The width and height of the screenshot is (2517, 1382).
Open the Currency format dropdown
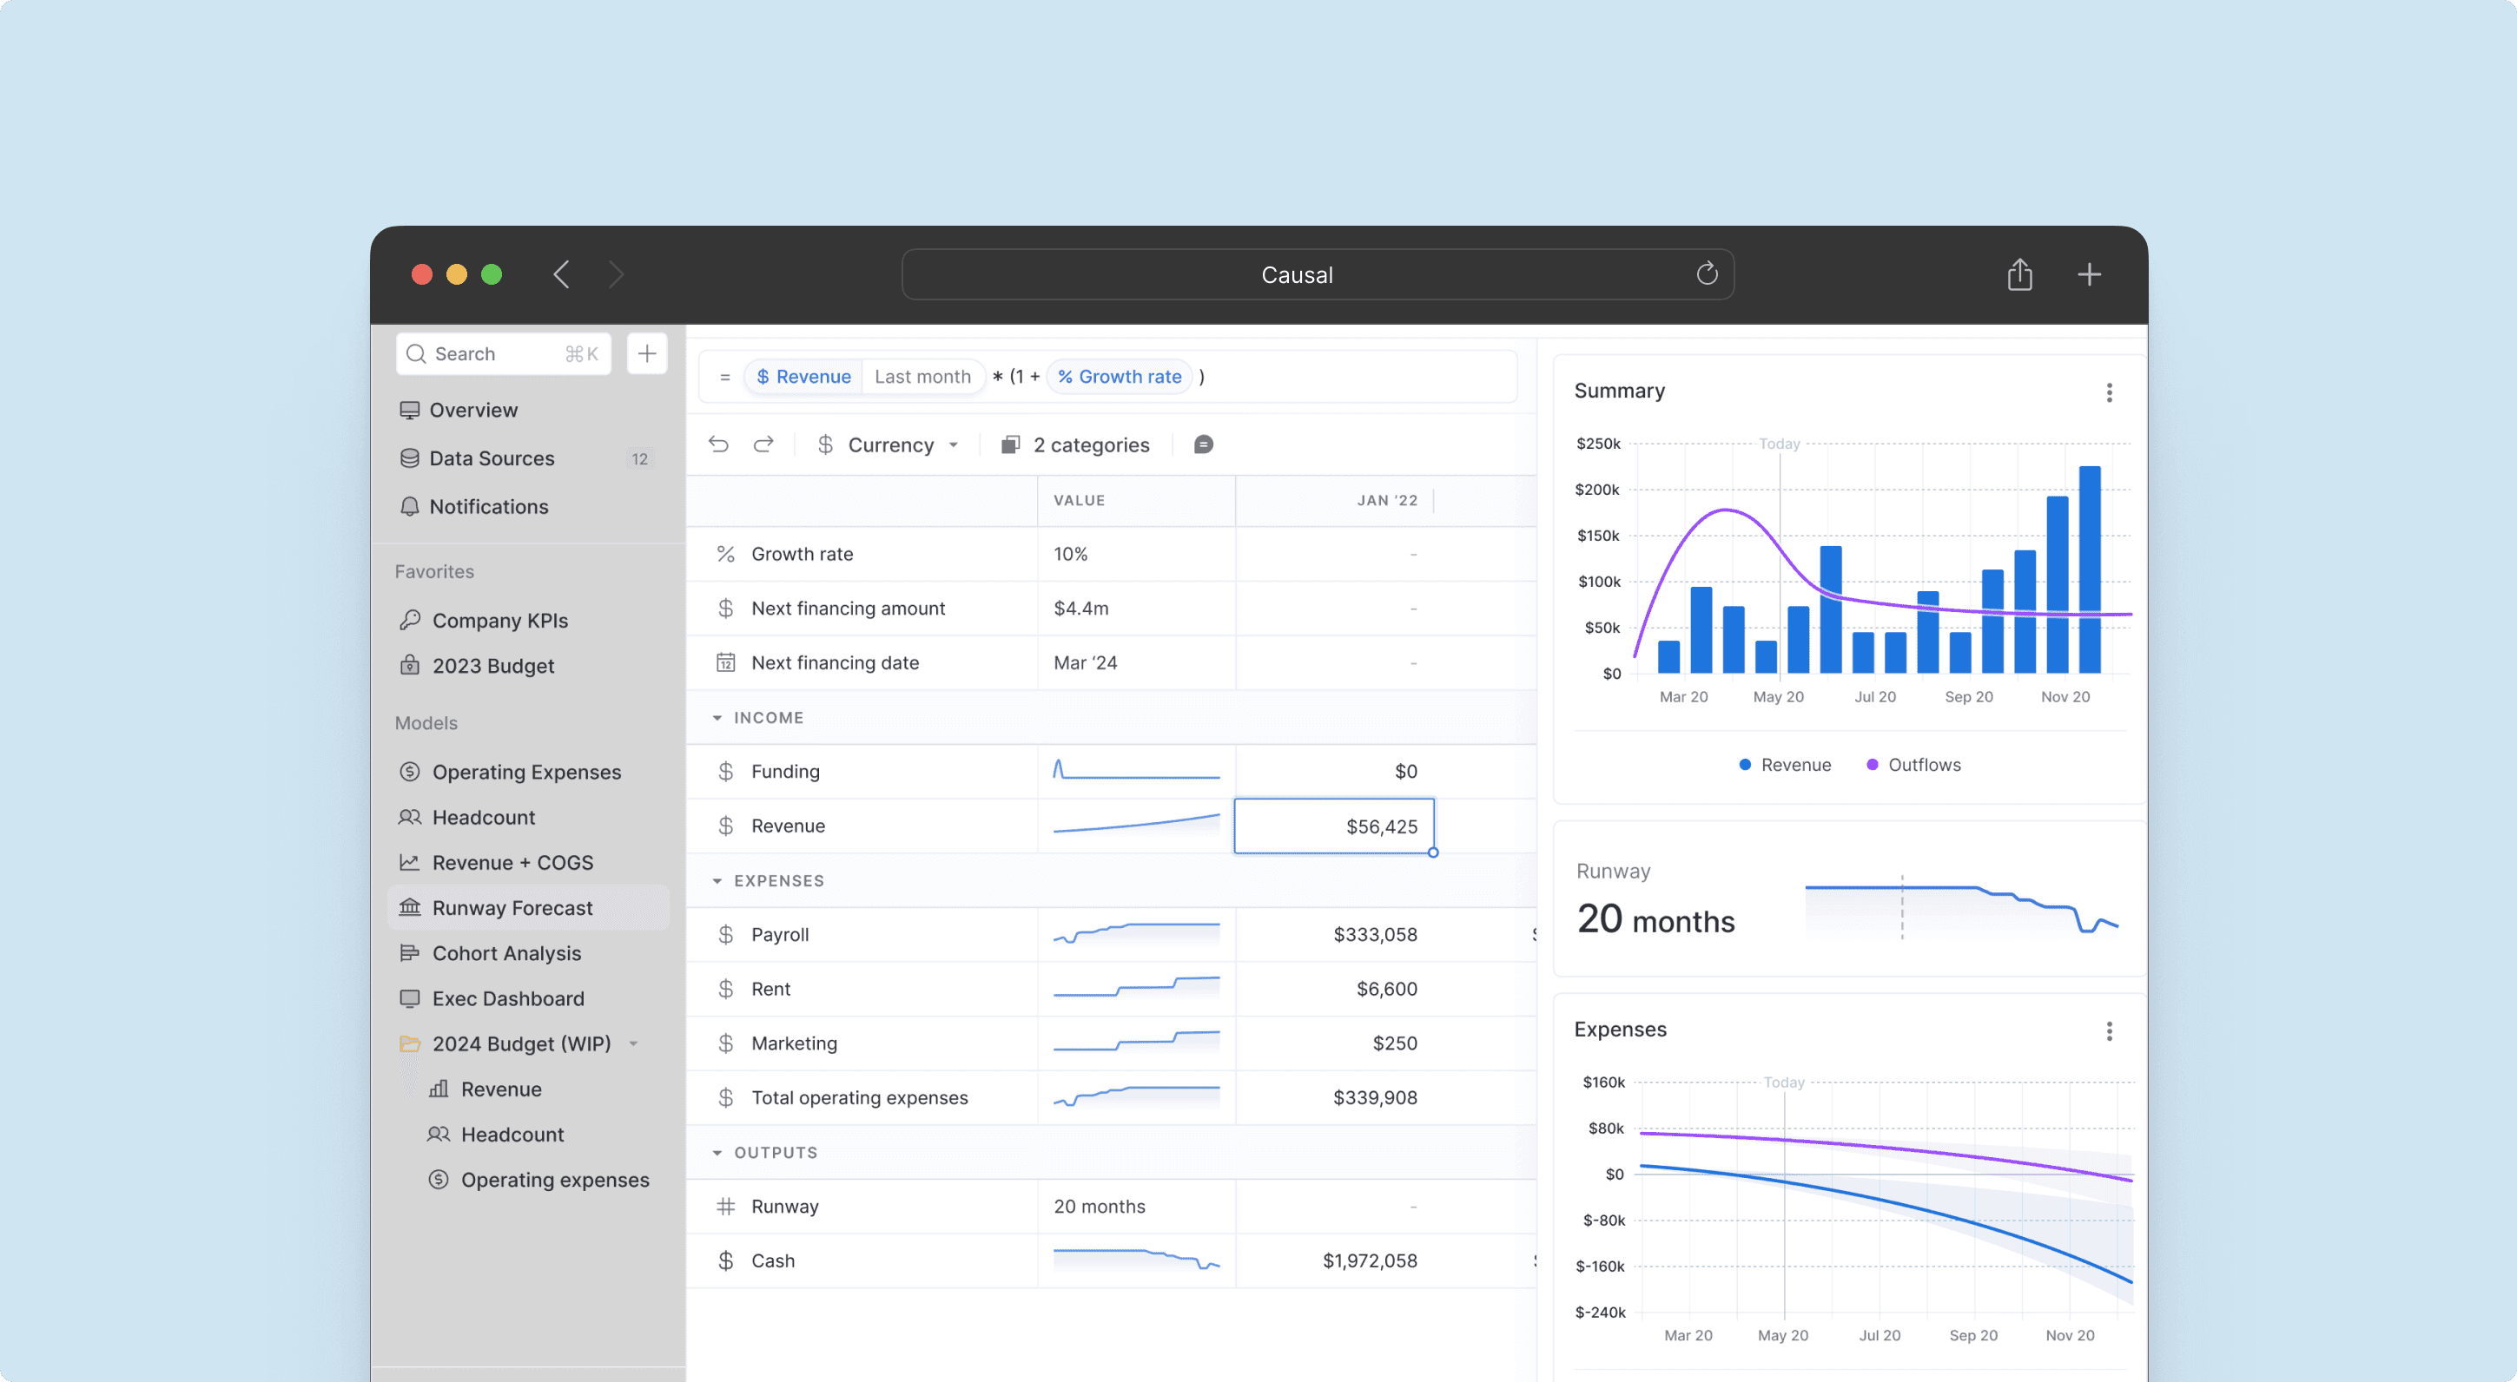(x=889, y=444)
